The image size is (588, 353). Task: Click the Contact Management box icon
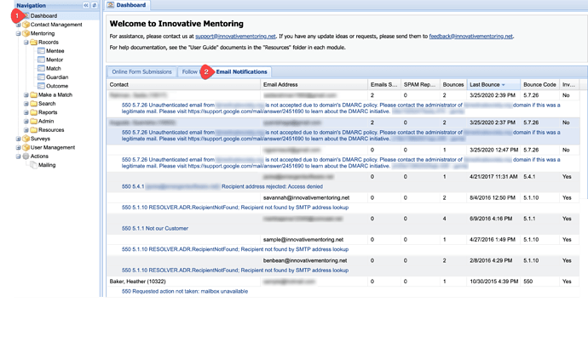click(x=26, y=25)
